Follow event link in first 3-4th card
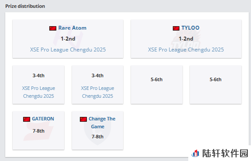Screen dimensions: 251x161 tap(38, 92)
